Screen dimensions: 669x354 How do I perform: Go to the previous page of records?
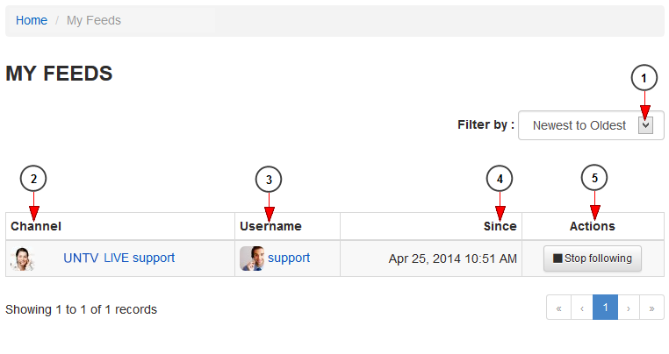[582, 308]
